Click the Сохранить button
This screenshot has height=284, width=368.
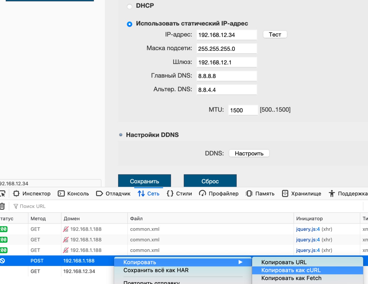(145, 181)
